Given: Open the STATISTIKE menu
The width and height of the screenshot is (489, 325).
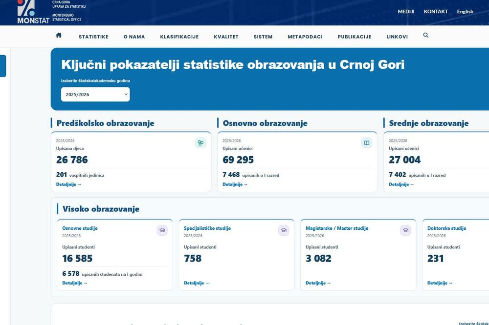Looking at the screenshot, I should click(x=93, y=37).
